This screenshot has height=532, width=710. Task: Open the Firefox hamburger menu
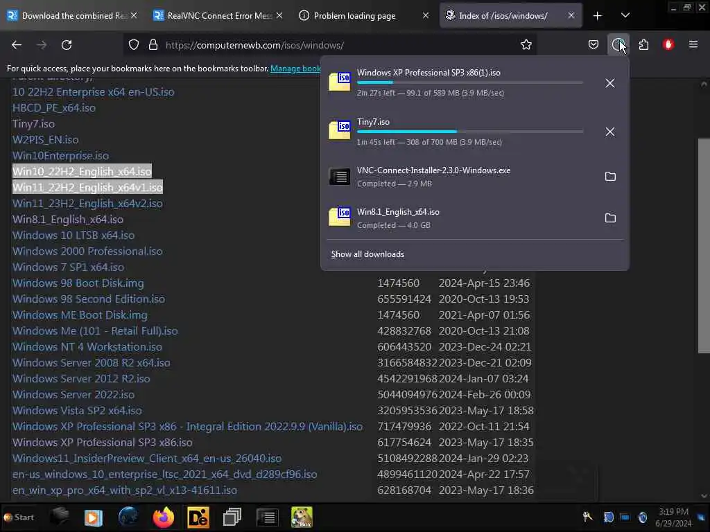pyautogui.click(x=693, y=45)
